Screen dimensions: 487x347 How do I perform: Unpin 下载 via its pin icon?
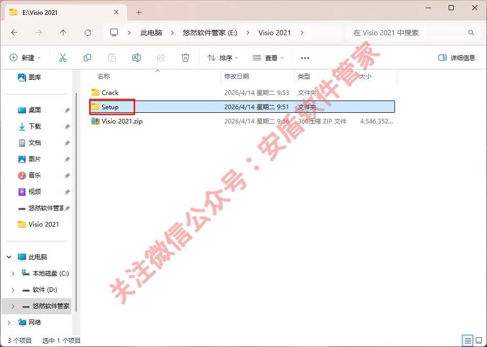67,127
